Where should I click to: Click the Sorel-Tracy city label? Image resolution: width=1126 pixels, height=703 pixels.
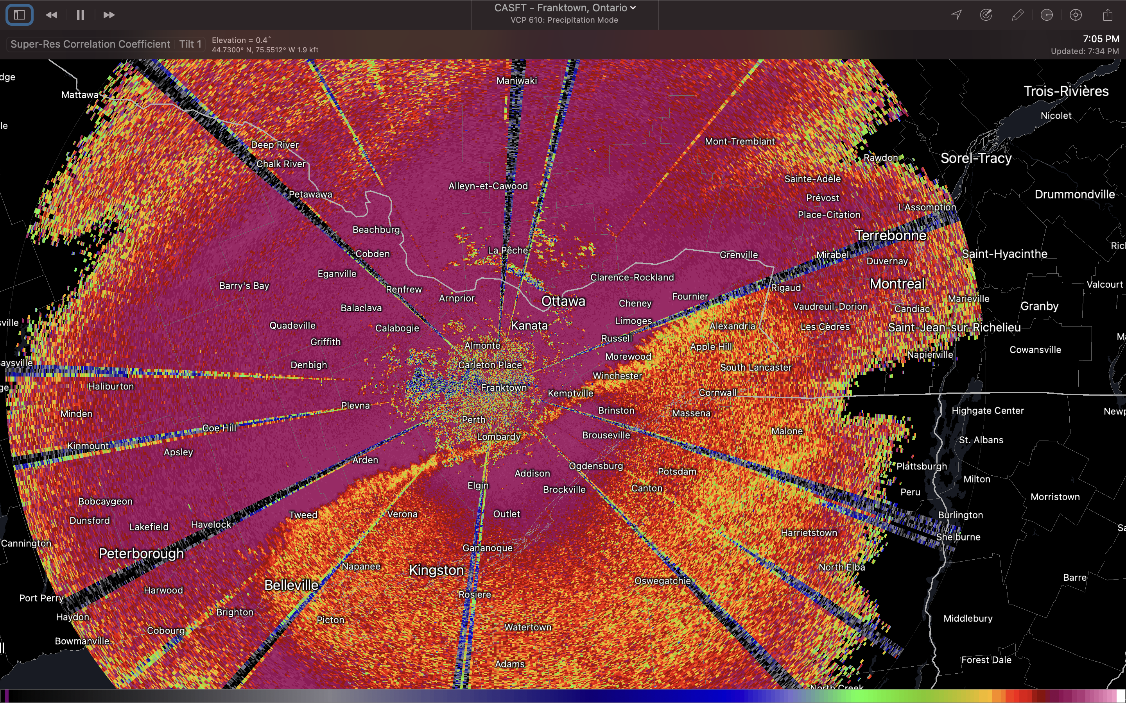click(x=976, y=158)
